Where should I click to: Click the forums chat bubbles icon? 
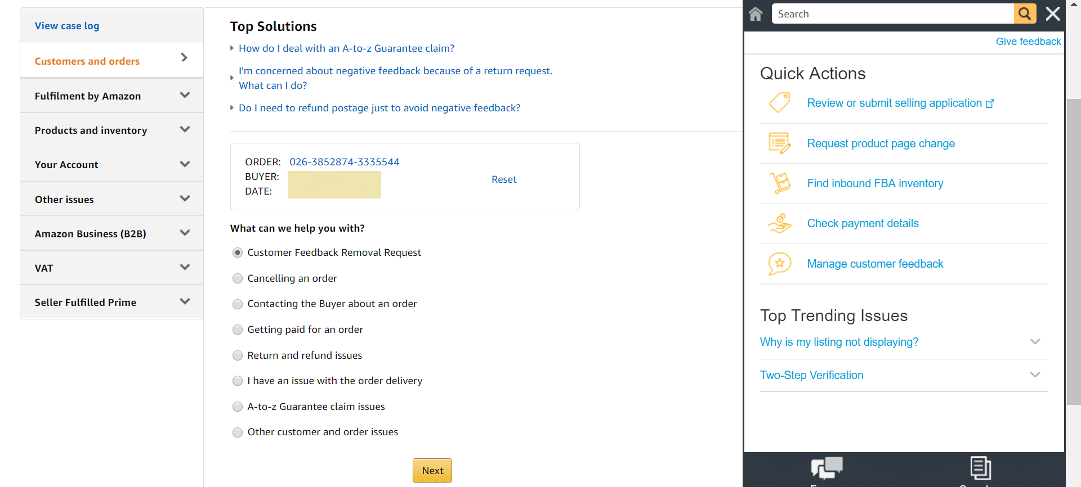(827, 468)
